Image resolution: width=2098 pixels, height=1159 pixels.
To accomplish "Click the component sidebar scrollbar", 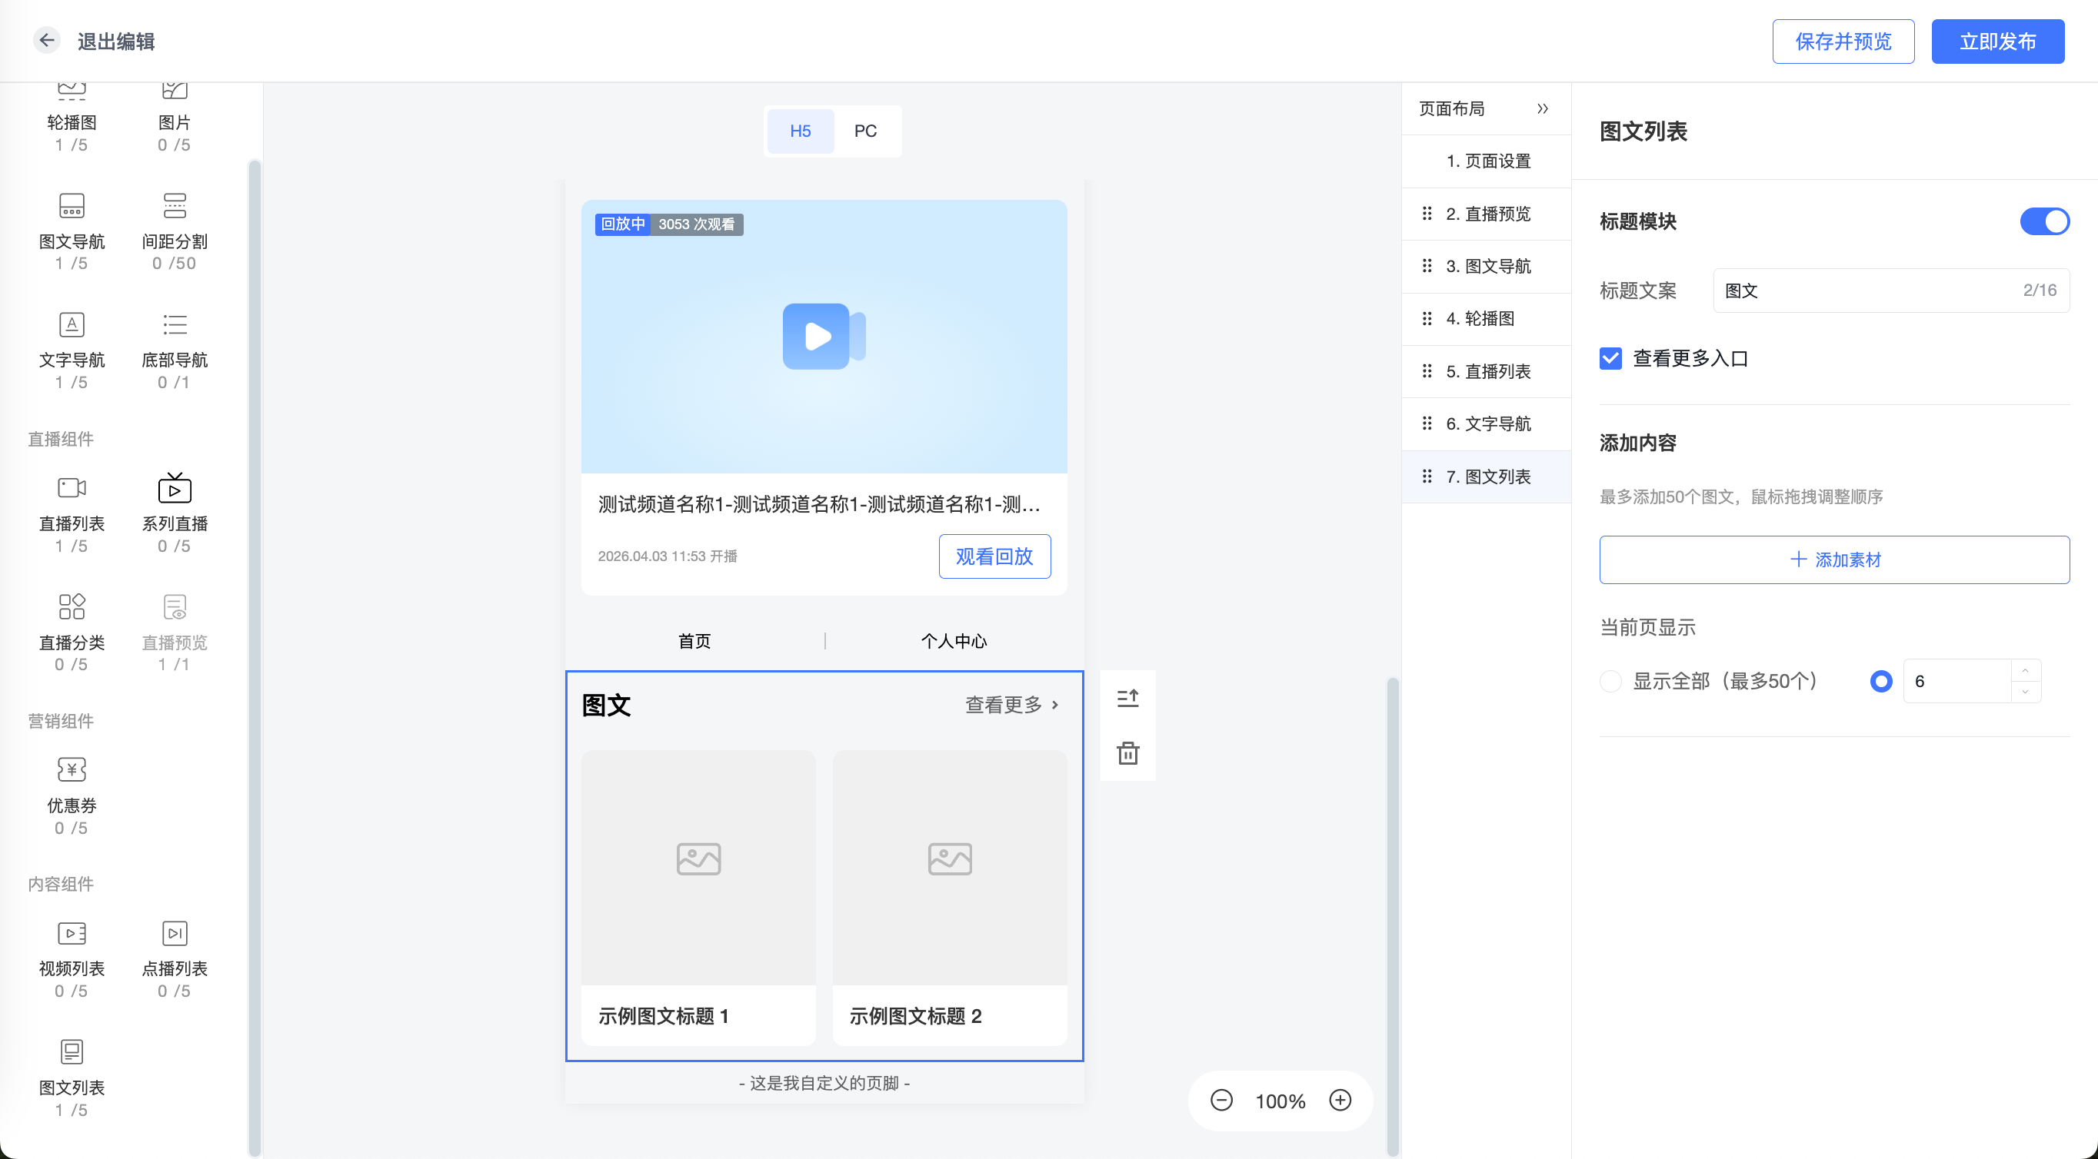I will pos(254,658).
